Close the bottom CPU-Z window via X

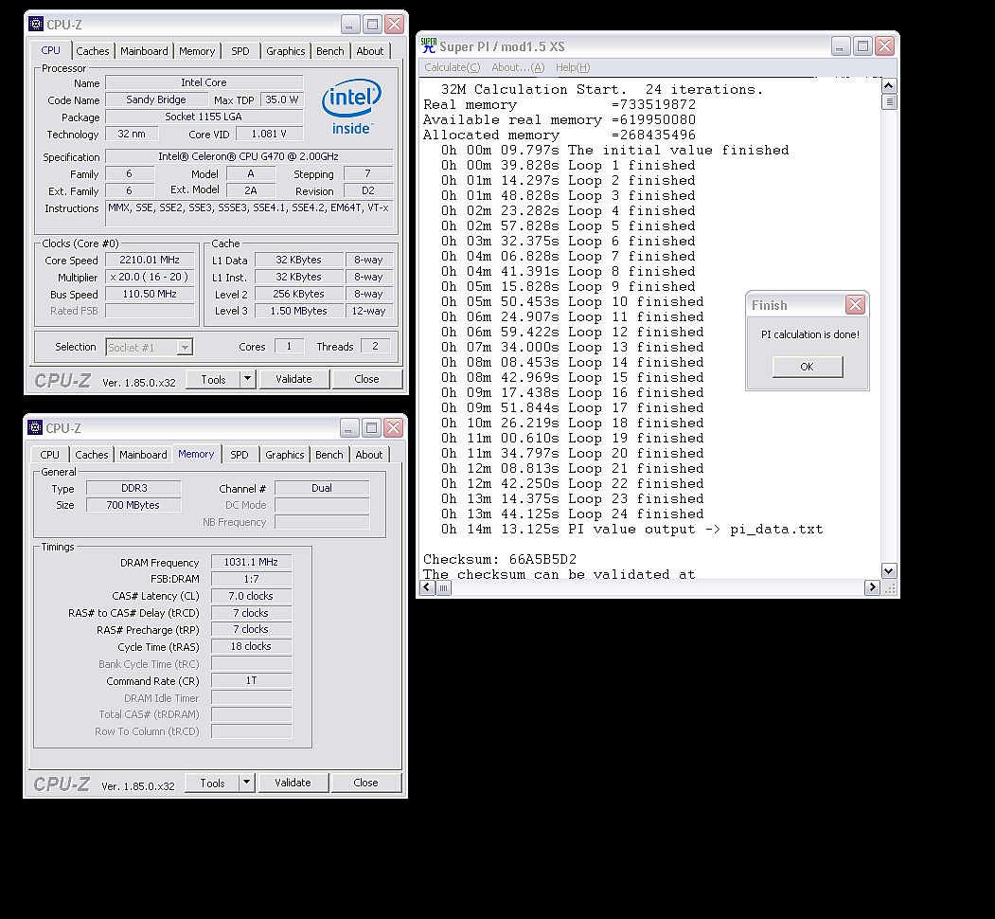(x=393, y=427)
